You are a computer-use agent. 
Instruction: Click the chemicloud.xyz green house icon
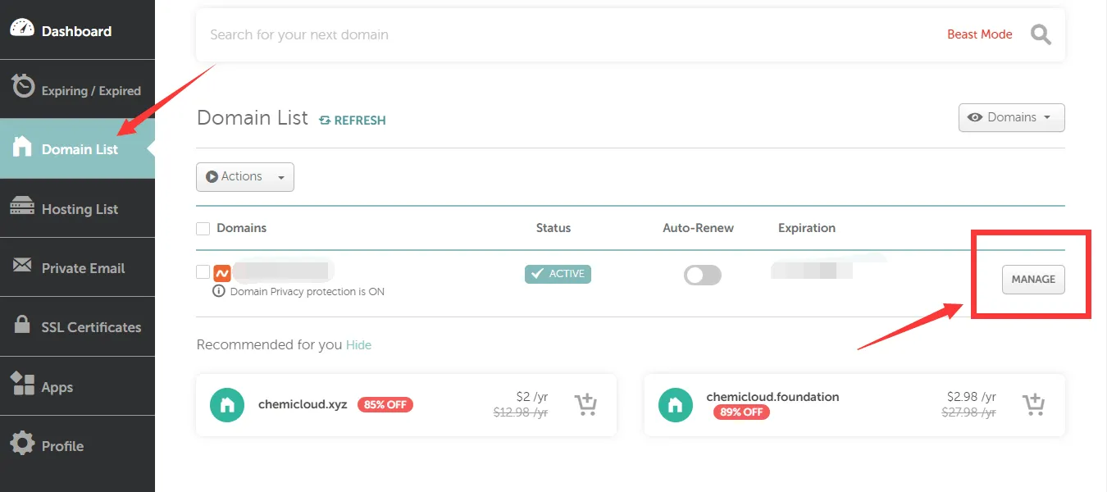click(x=227, y=405)
